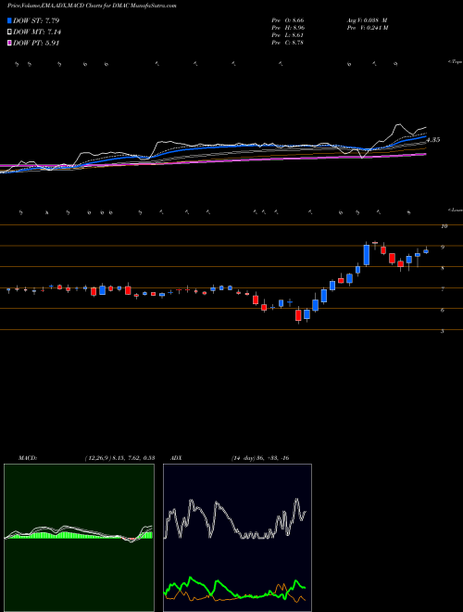This screenshot has width=463, height=612.
Task: Click the tallest blue candlestick near price 9
Action: 367,254
